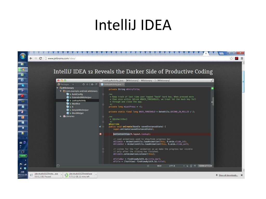Click the network signal tray icon

tap(25, 164)
